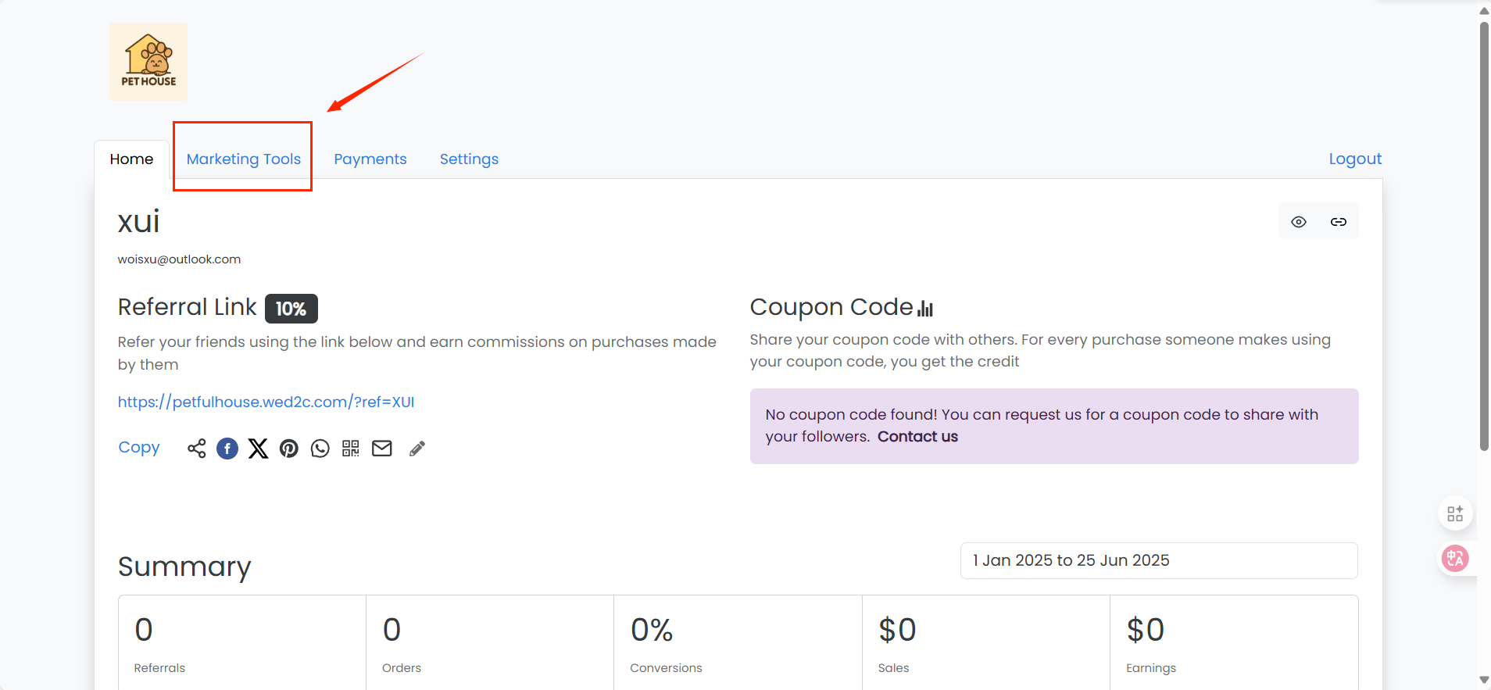
Task: Click Contact us in coupon notice
Action: [x=917, y=437]
